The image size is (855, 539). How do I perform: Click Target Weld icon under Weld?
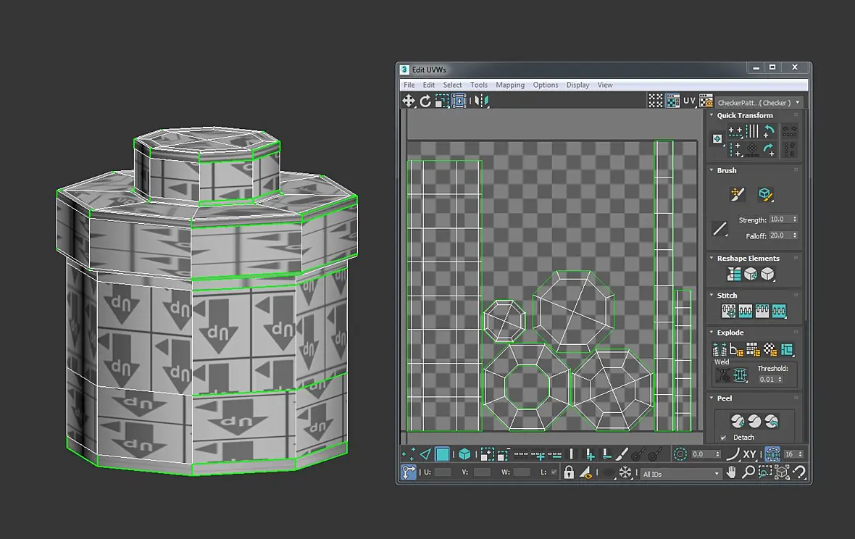724,375
